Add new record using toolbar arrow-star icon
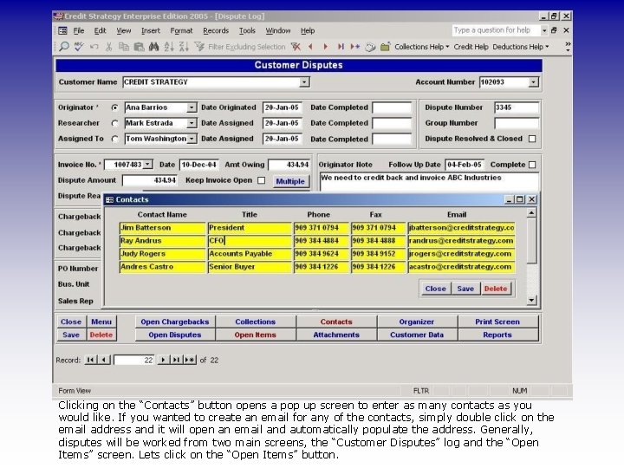This screenshot has width=624, height=468. click(x=355, y=47)
